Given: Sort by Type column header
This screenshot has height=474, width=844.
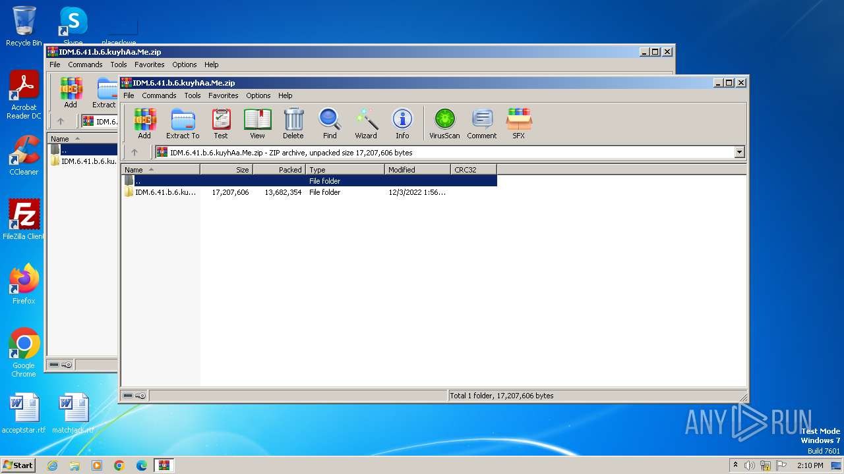Looking at the screenshot, I should [x=345, y=169].
